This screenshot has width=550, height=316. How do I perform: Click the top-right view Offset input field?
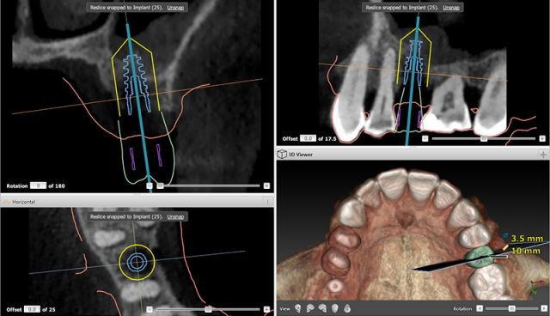(x=308, y=138)
